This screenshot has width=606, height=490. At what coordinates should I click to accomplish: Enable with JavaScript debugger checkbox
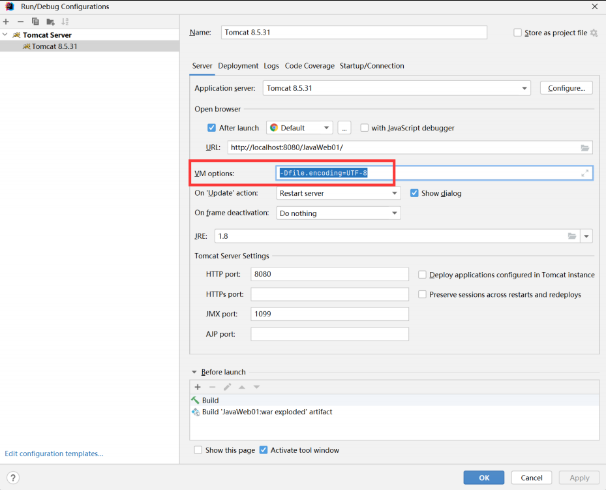click(x=365, y=128)
